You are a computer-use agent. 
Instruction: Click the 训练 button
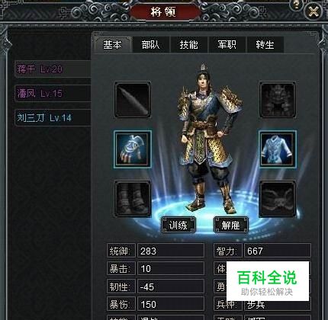pyautogui.click(x=178, y=225)
